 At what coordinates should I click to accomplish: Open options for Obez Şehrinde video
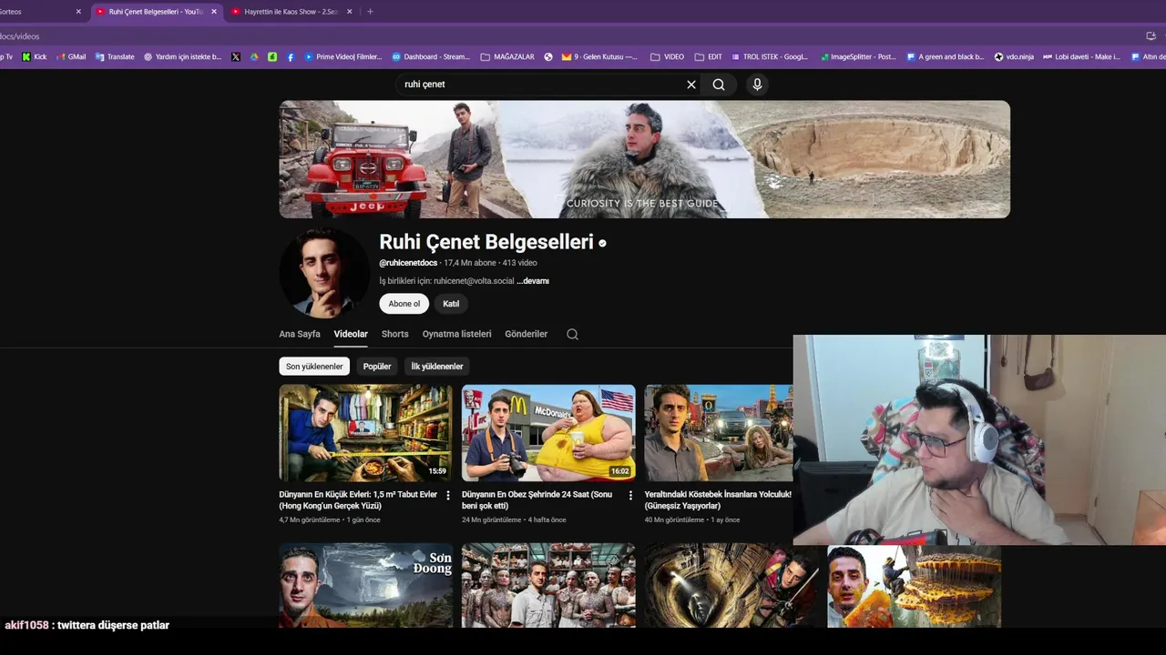click(x=630, y=496)
